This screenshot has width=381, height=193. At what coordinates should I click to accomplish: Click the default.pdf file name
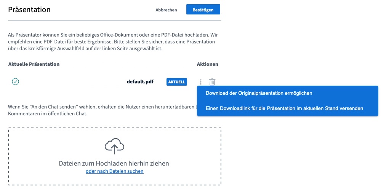click(x=140, y=81)
